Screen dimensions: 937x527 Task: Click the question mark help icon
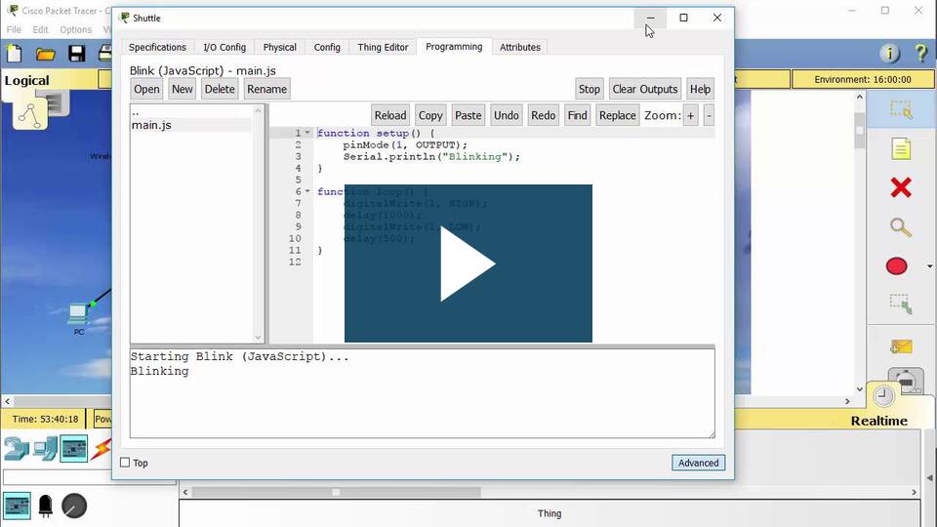pyautogui.click(x=921, y=54)
